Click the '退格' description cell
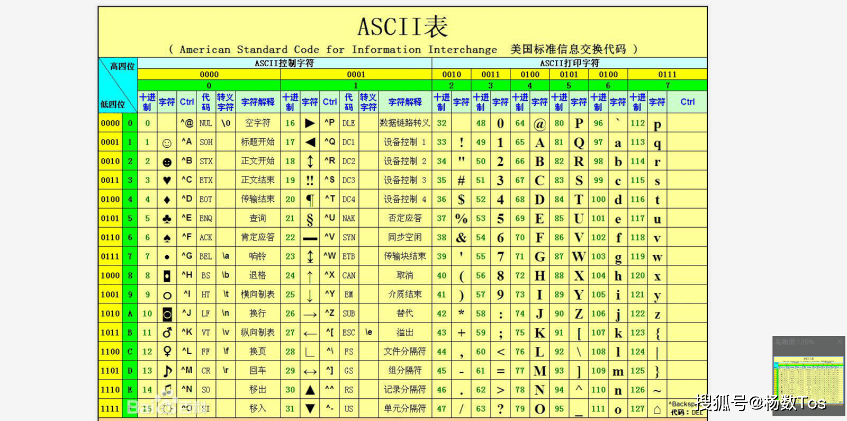This screenshot has width=847, height=421. point(258,275)
